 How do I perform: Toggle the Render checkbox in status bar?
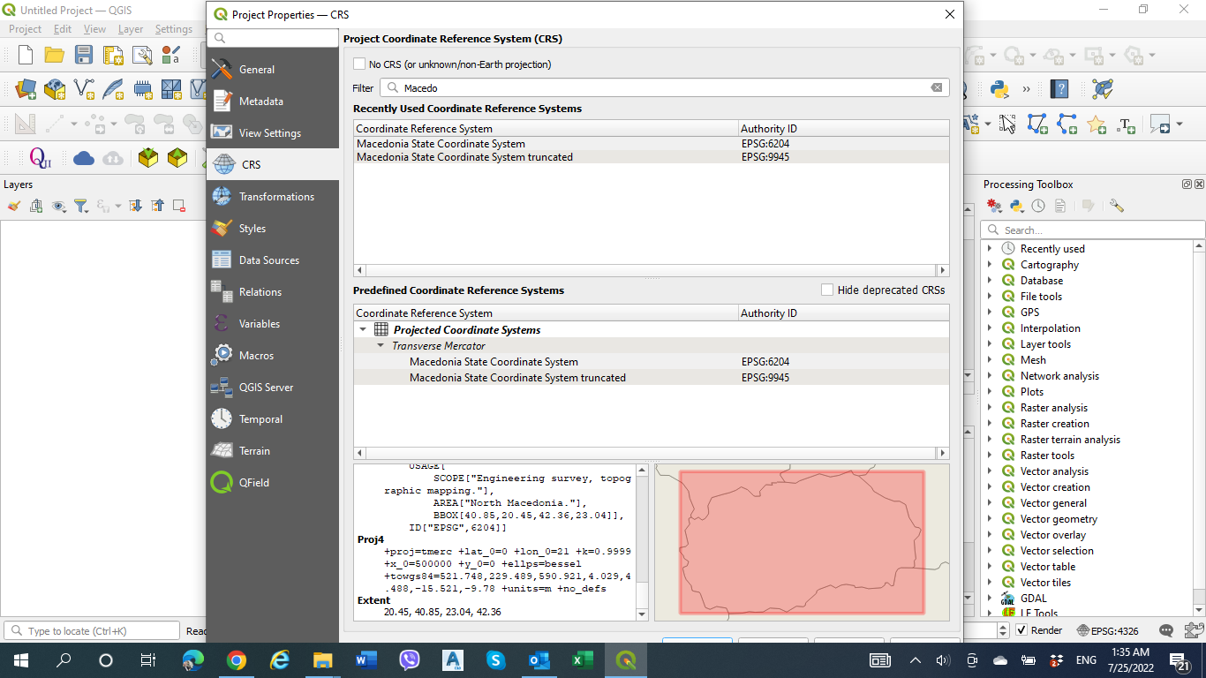coord(1021,630)
